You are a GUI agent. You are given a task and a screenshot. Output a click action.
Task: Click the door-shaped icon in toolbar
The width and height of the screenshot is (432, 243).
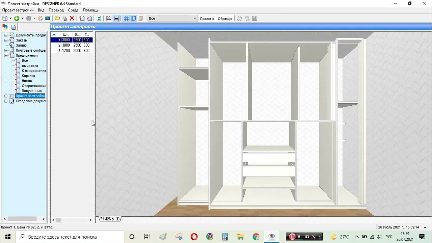tap(141, 19)
